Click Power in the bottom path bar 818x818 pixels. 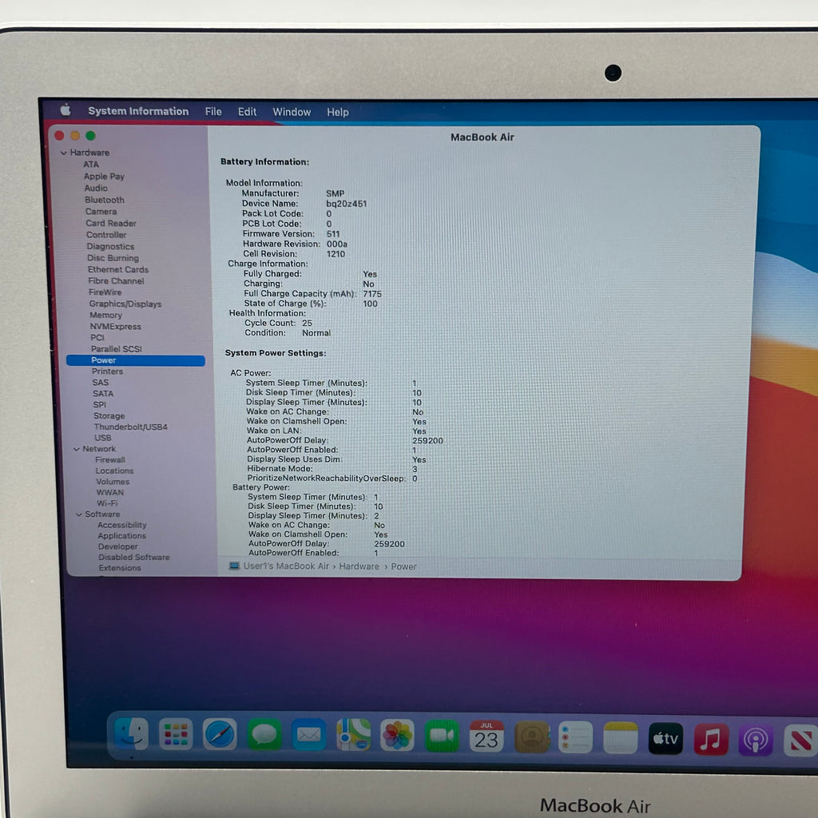(x=403, y=566)
